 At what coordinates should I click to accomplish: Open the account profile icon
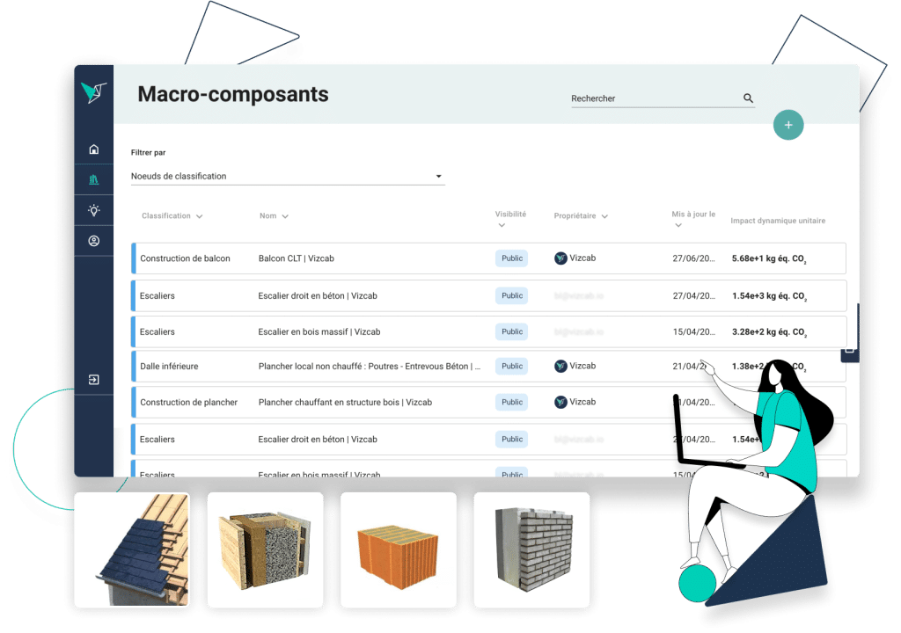point(92,240)
